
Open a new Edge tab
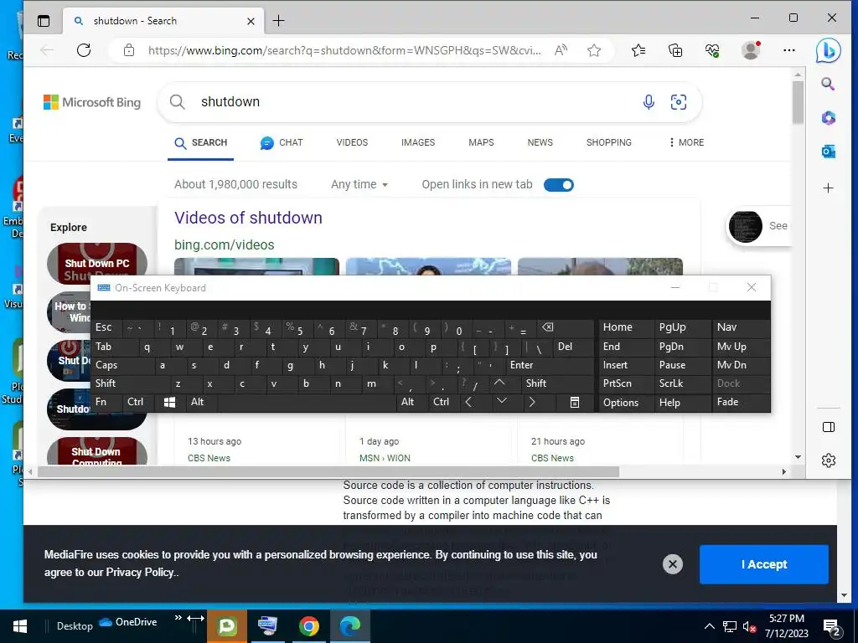[x=278, y=21]
